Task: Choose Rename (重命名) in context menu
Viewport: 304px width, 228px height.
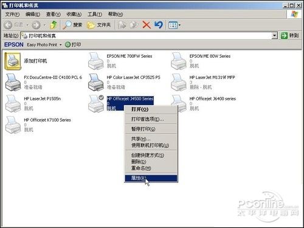Action: click(x=151, y=168)
